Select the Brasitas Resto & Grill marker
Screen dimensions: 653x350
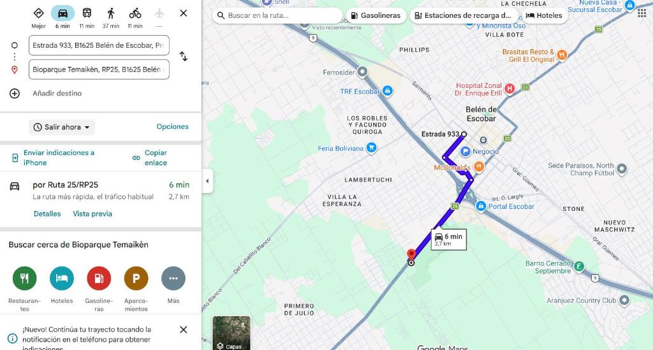[x=562, y=55]
